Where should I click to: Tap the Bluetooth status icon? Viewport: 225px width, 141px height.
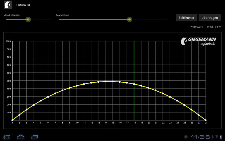[213, 137]
